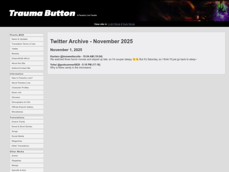
Task: Open the Glossary page
Action: pos(27,97)
